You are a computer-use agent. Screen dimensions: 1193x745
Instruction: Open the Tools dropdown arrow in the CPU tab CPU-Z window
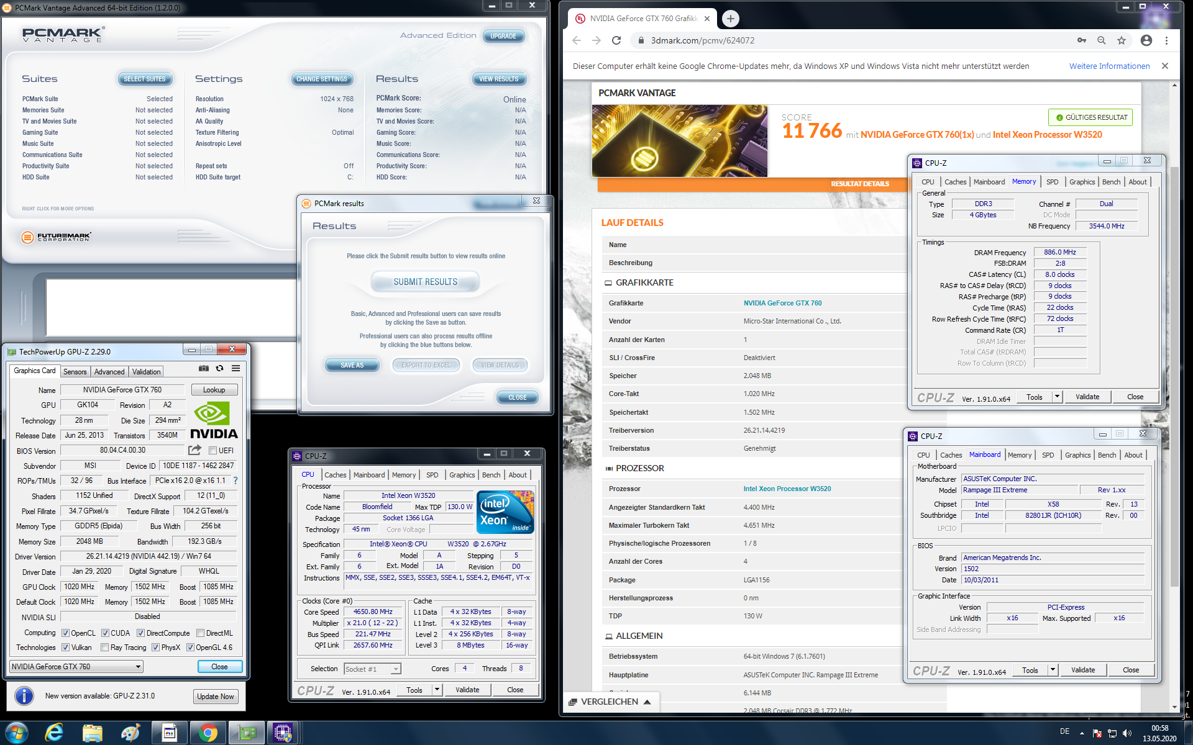437,690
